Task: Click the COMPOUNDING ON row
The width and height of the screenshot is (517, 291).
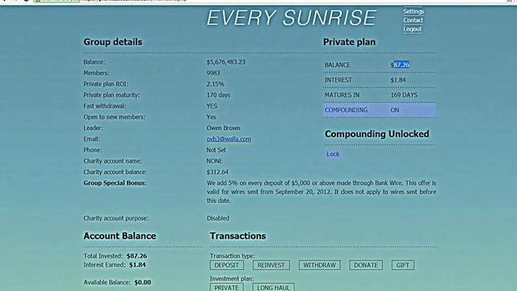Action: (x=380, y=110)
